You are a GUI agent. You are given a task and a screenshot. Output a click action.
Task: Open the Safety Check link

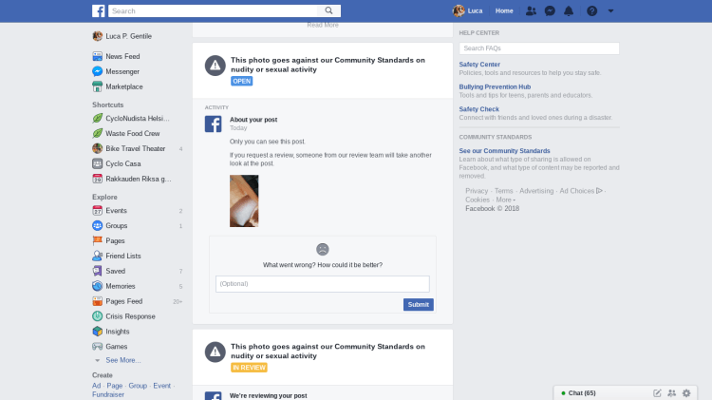coord(478,109)
